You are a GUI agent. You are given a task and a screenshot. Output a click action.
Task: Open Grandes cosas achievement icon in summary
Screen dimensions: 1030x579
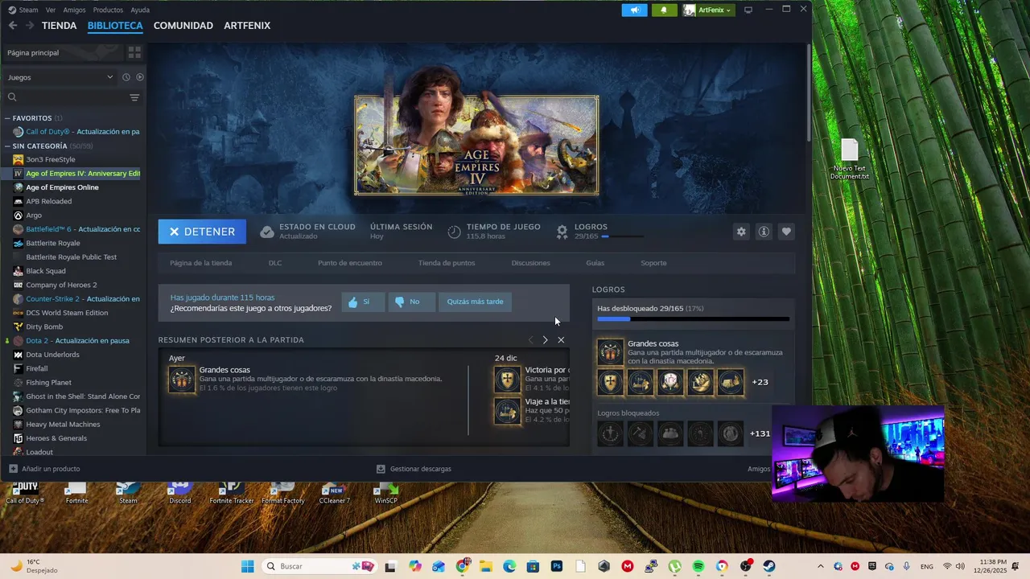tap(182, 380)
